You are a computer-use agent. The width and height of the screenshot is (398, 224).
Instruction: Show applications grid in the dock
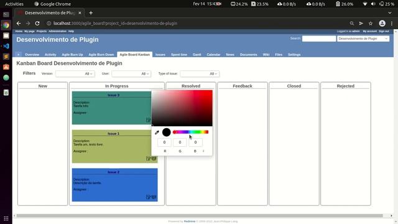click(x=6, y=218)
